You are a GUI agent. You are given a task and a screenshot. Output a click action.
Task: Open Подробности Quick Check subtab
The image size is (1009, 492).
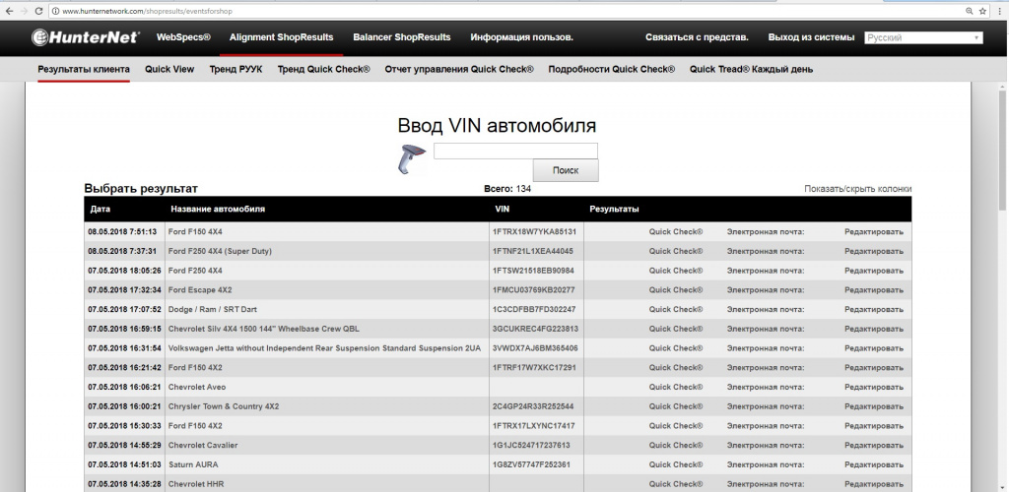tap(611, 69)
